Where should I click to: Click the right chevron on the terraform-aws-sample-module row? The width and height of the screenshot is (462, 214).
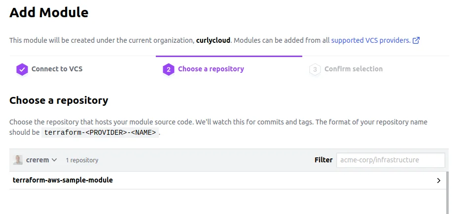pyautogui.click(x=439, y=181)
